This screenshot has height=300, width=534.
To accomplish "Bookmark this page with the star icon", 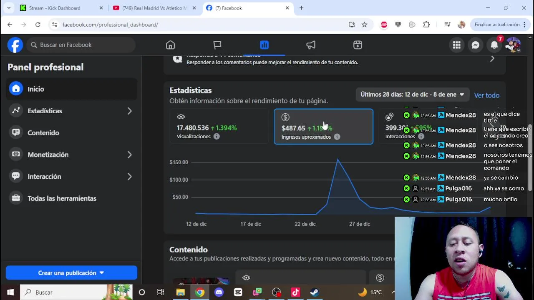I will point(364,25).
